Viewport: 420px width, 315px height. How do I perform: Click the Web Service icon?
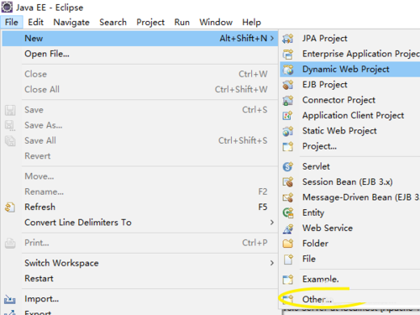click(288, 228)
